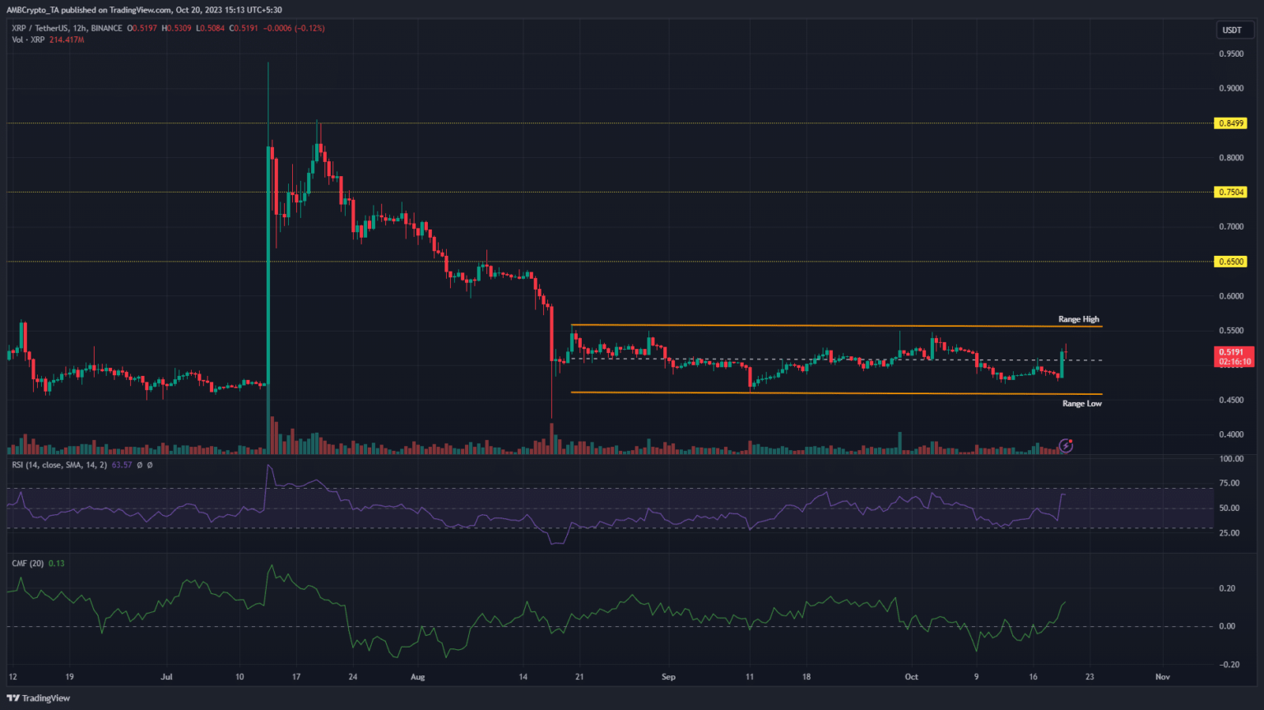Select the Range High text label
1264x710 pixels.
coord(1078,319)
